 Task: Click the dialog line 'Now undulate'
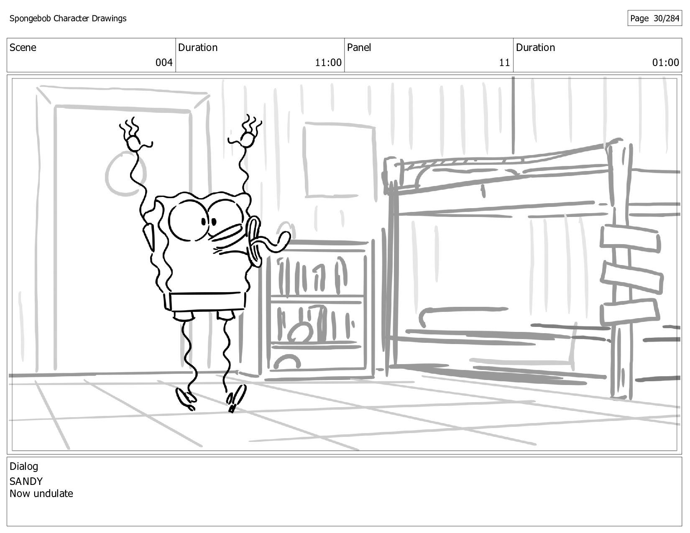tap(41, 494)
